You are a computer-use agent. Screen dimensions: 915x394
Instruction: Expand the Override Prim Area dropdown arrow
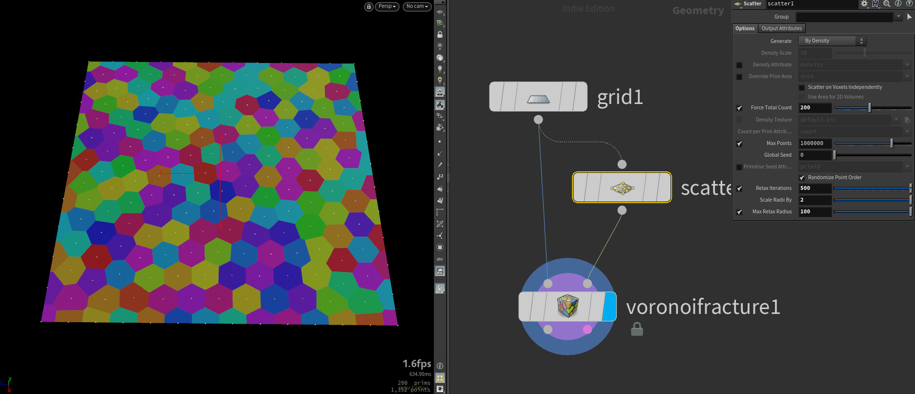pyautogui.click(x=907, y=76)
